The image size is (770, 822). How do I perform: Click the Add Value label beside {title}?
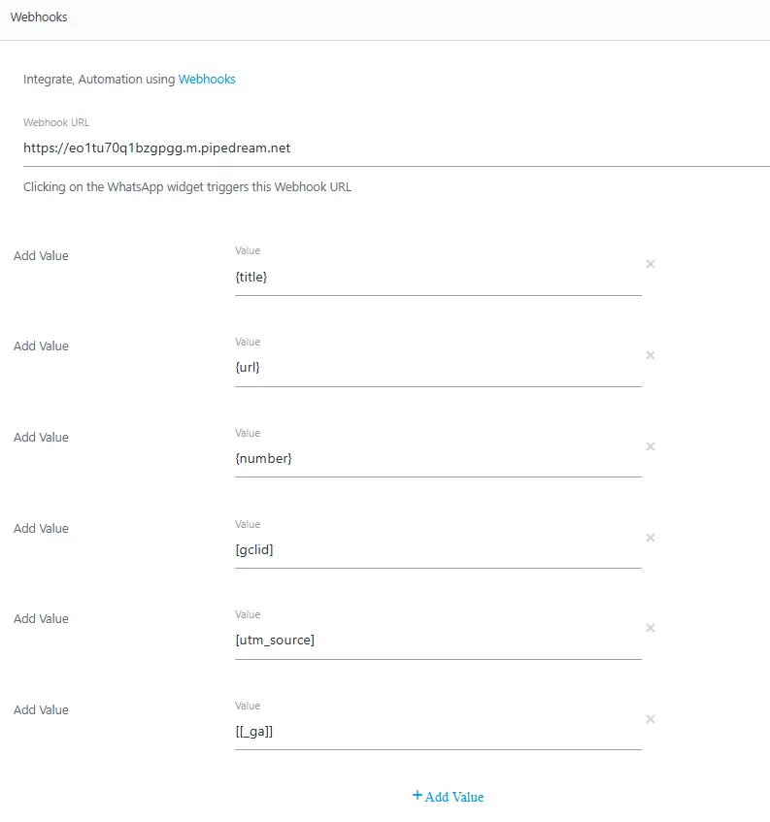(41, 256)
